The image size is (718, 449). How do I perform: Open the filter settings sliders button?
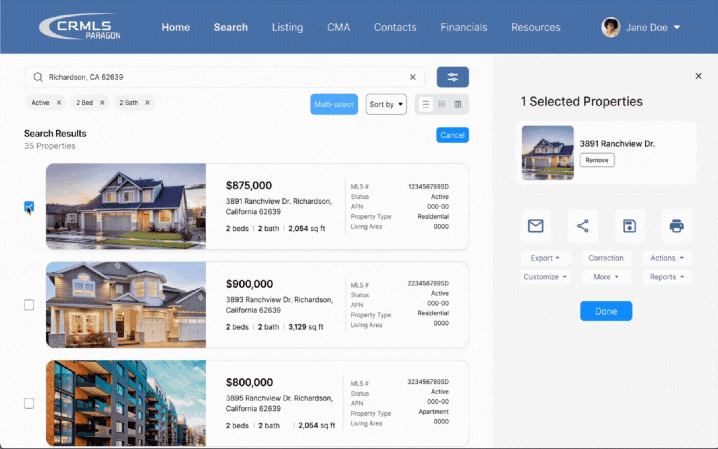(x=452, y=77)
